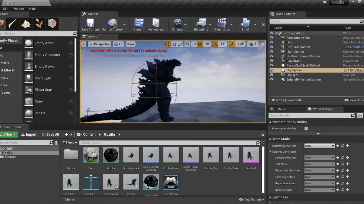Click the Add New button

tap(8, 134)
